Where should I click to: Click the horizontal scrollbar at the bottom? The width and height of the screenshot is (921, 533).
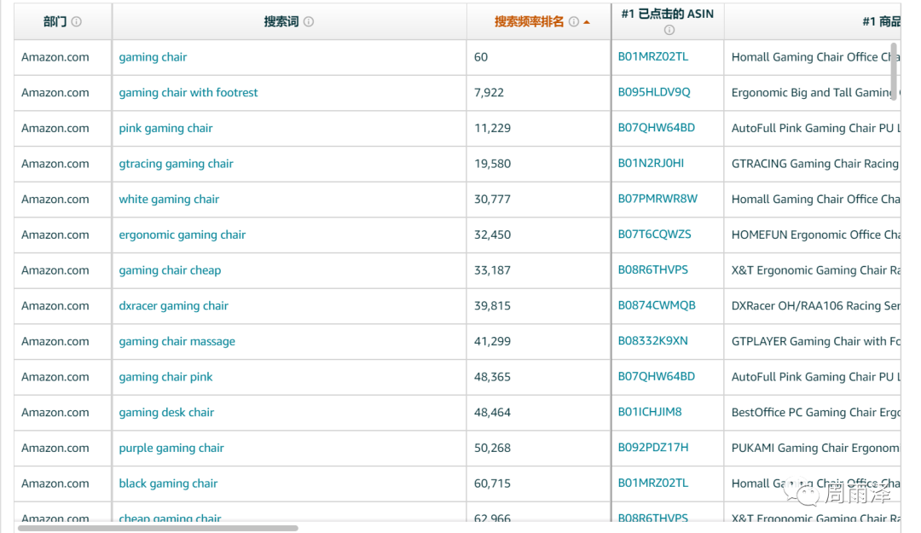(x=158, y=528)
